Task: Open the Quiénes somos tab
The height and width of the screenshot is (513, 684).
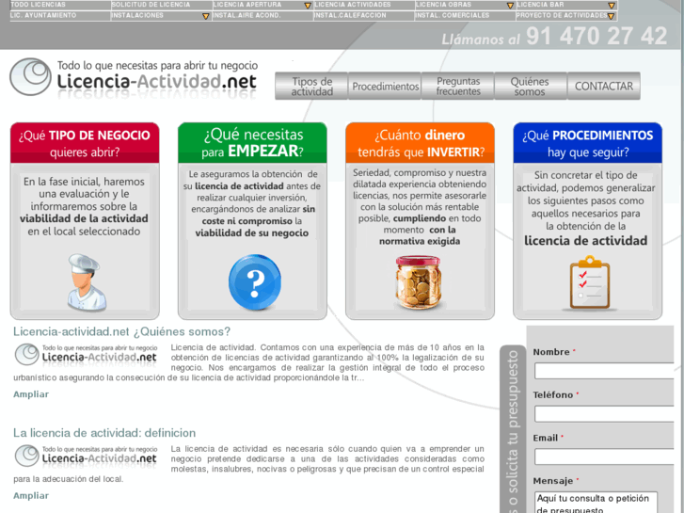Action: coord(531,86)
